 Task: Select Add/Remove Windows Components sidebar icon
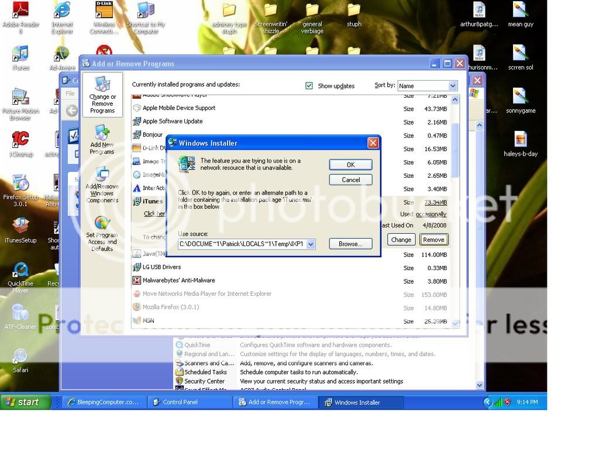(x=102, y=185)
